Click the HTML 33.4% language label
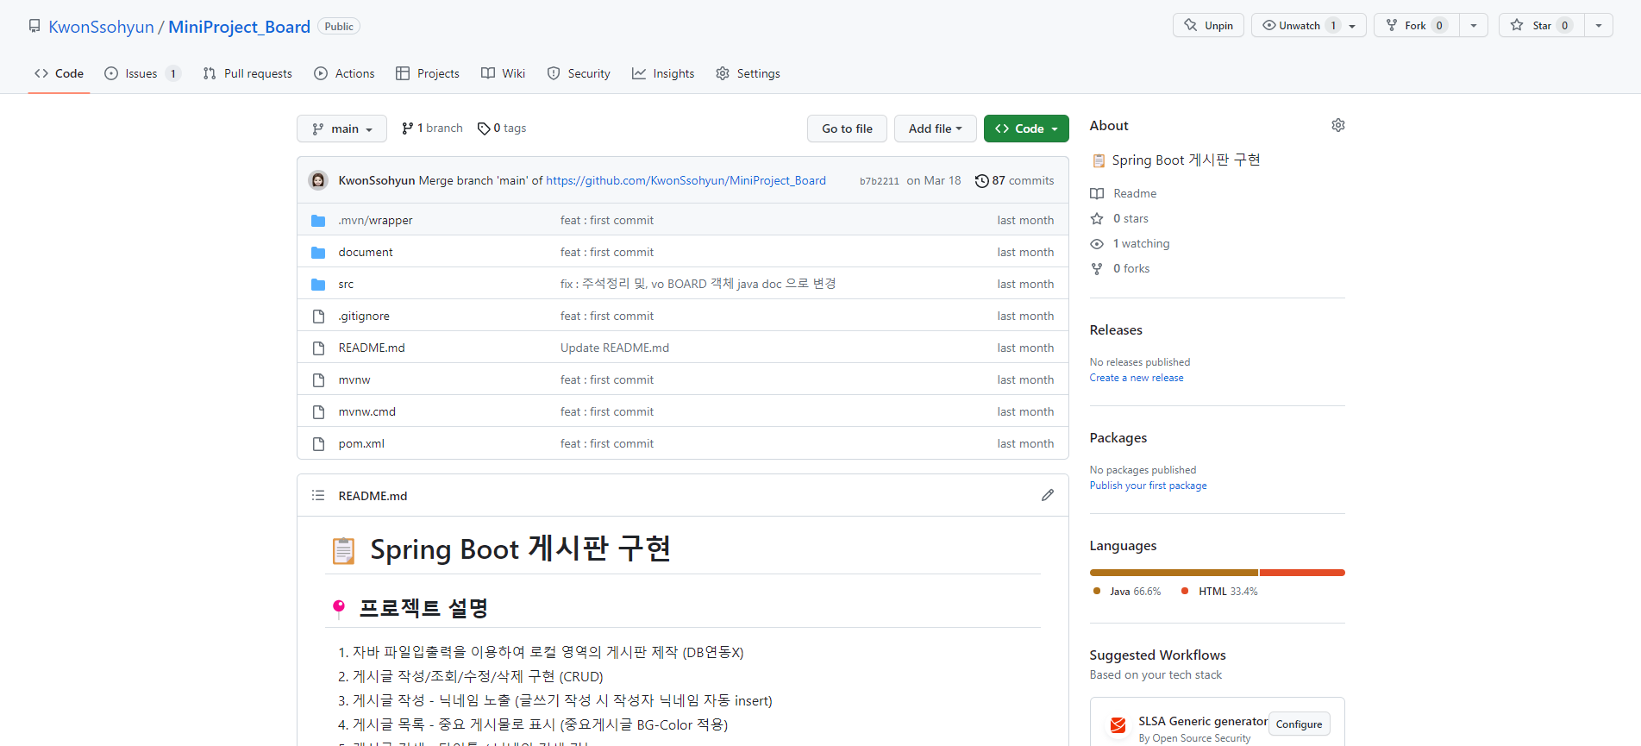 [1219, 592]
